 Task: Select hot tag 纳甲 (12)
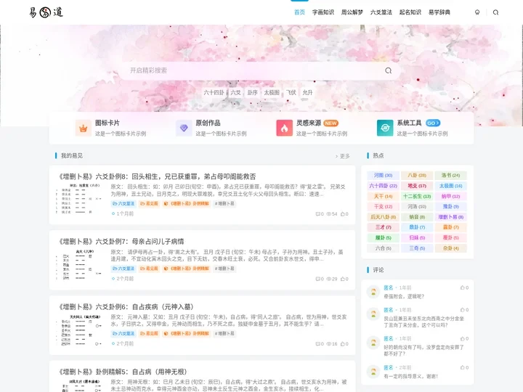tap(450, 196)
